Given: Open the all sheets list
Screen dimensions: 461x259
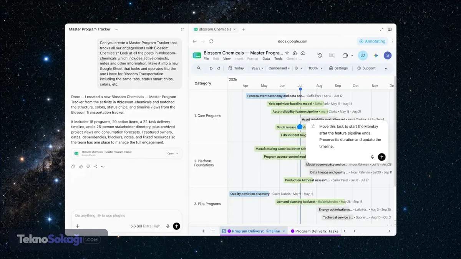Looking at the screenshot, I should [x=213, y=231].
